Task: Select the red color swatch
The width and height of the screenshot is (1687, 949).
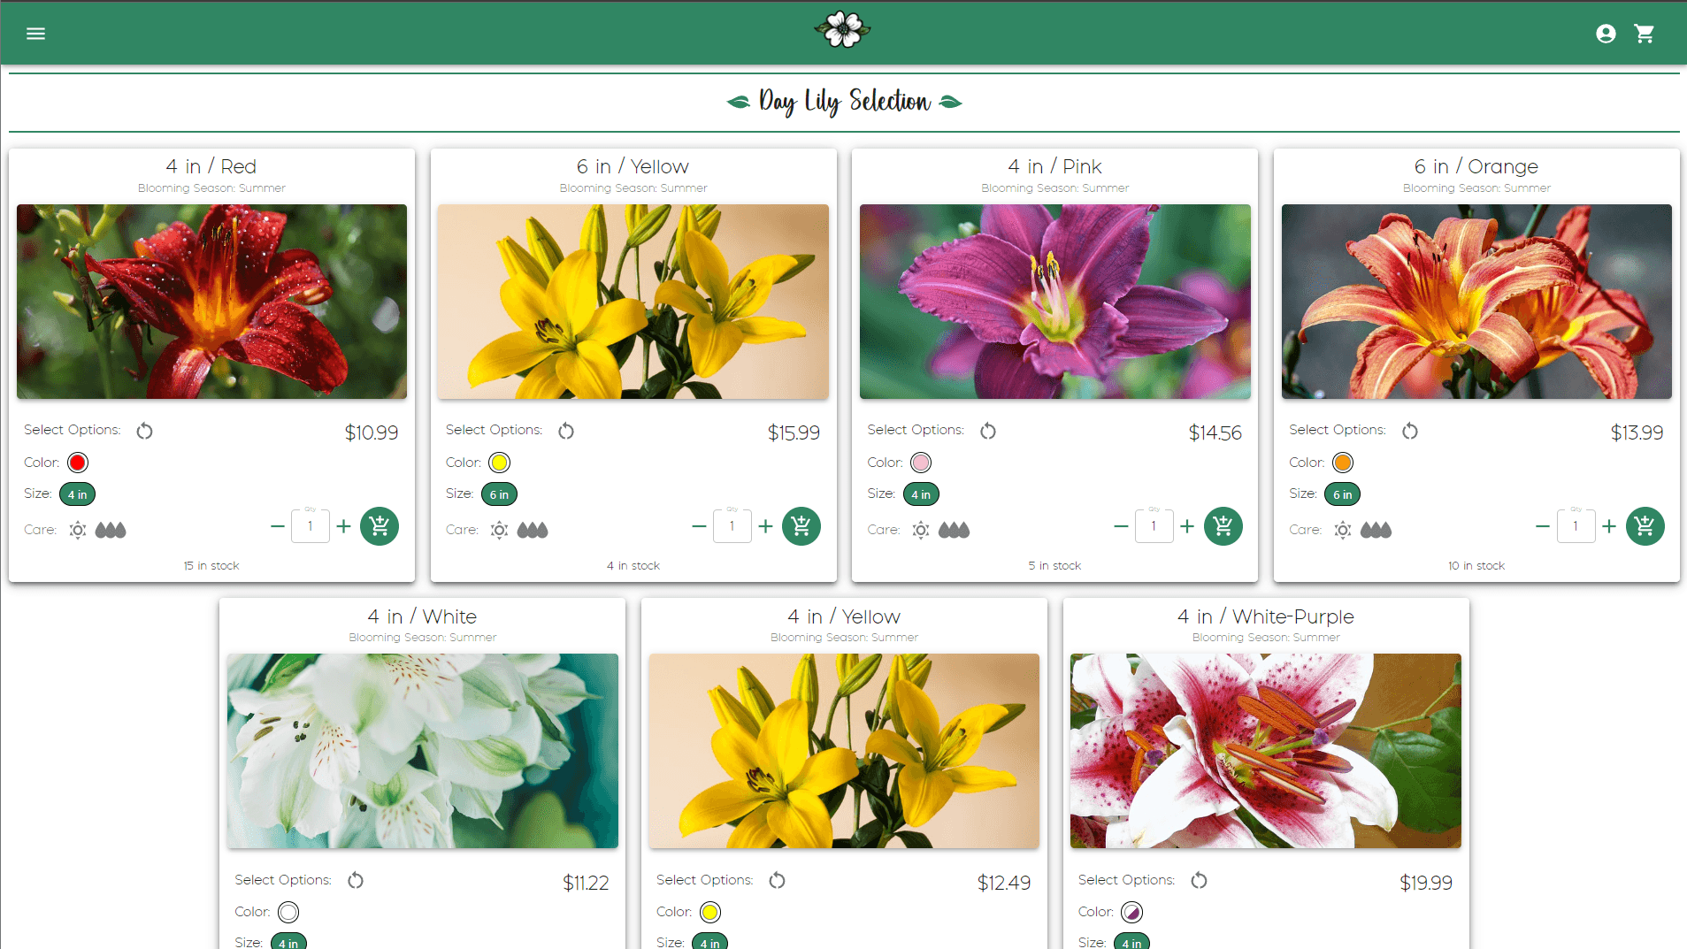Action: coord(78,463)
